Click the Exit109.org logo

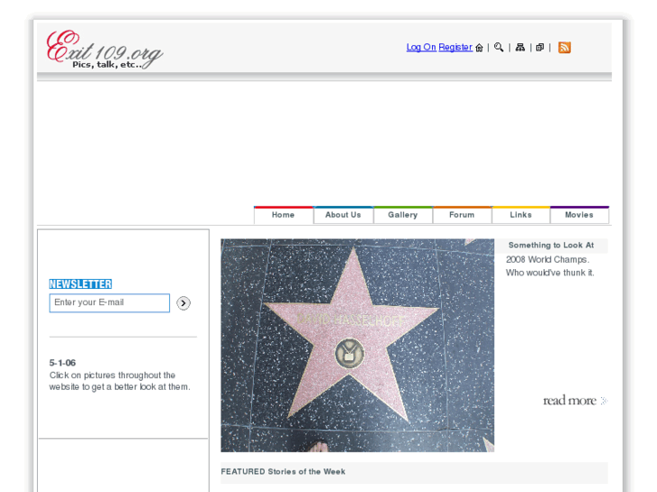pos(104,50)
